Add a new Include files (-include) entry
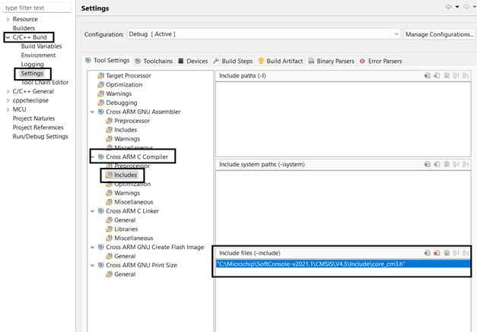This screenshot has height=332, width=477. click(427, 252)
